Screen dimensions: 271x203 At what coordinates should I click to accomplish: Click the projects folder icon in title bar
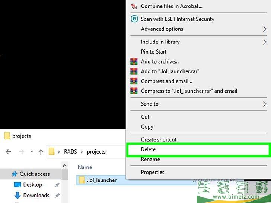coord(7,136)
